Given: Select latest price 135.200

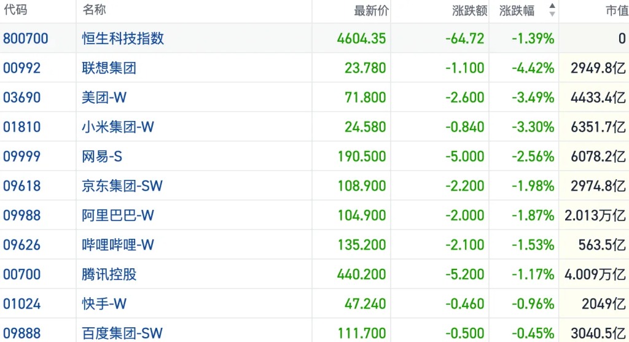Looking at the screenshot, I should 362,245.
